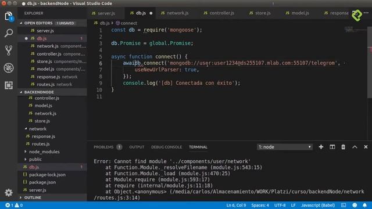Click 'Ln 6, Col 9' in status bar
372x209 pixels.
[236, 205]
